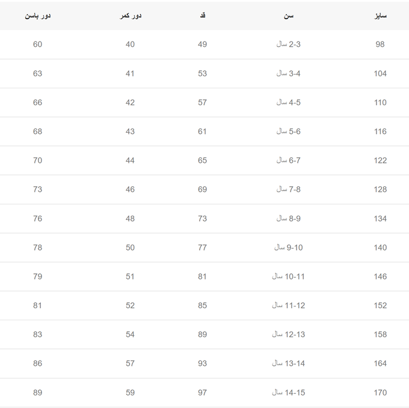Click the سن column header
This screenshot has width=409, height=408.
pos(289,16)
